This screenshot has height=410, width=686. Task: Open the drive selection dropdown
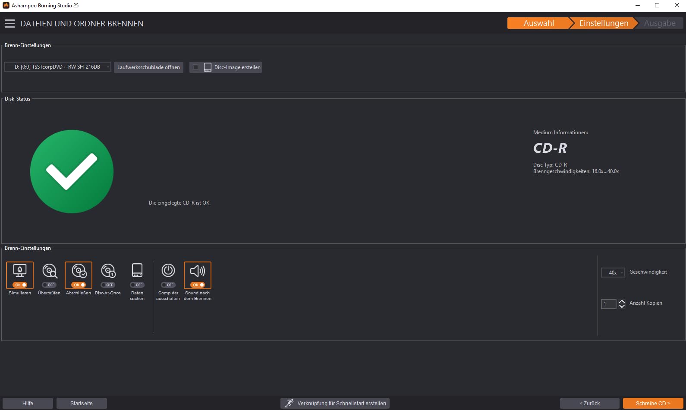coord(57,67)
